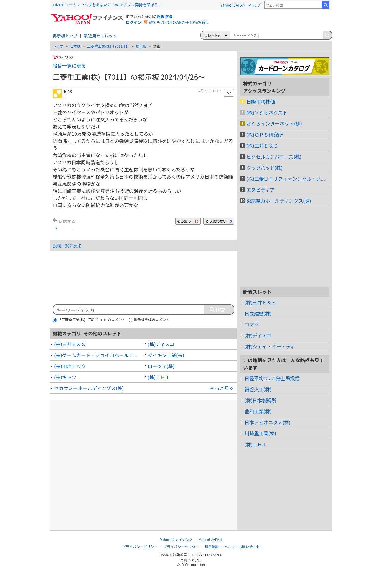The image size is (382, 566).
Task: Open 最近見たスレッド navigation link
Action: tap(100, 36)
